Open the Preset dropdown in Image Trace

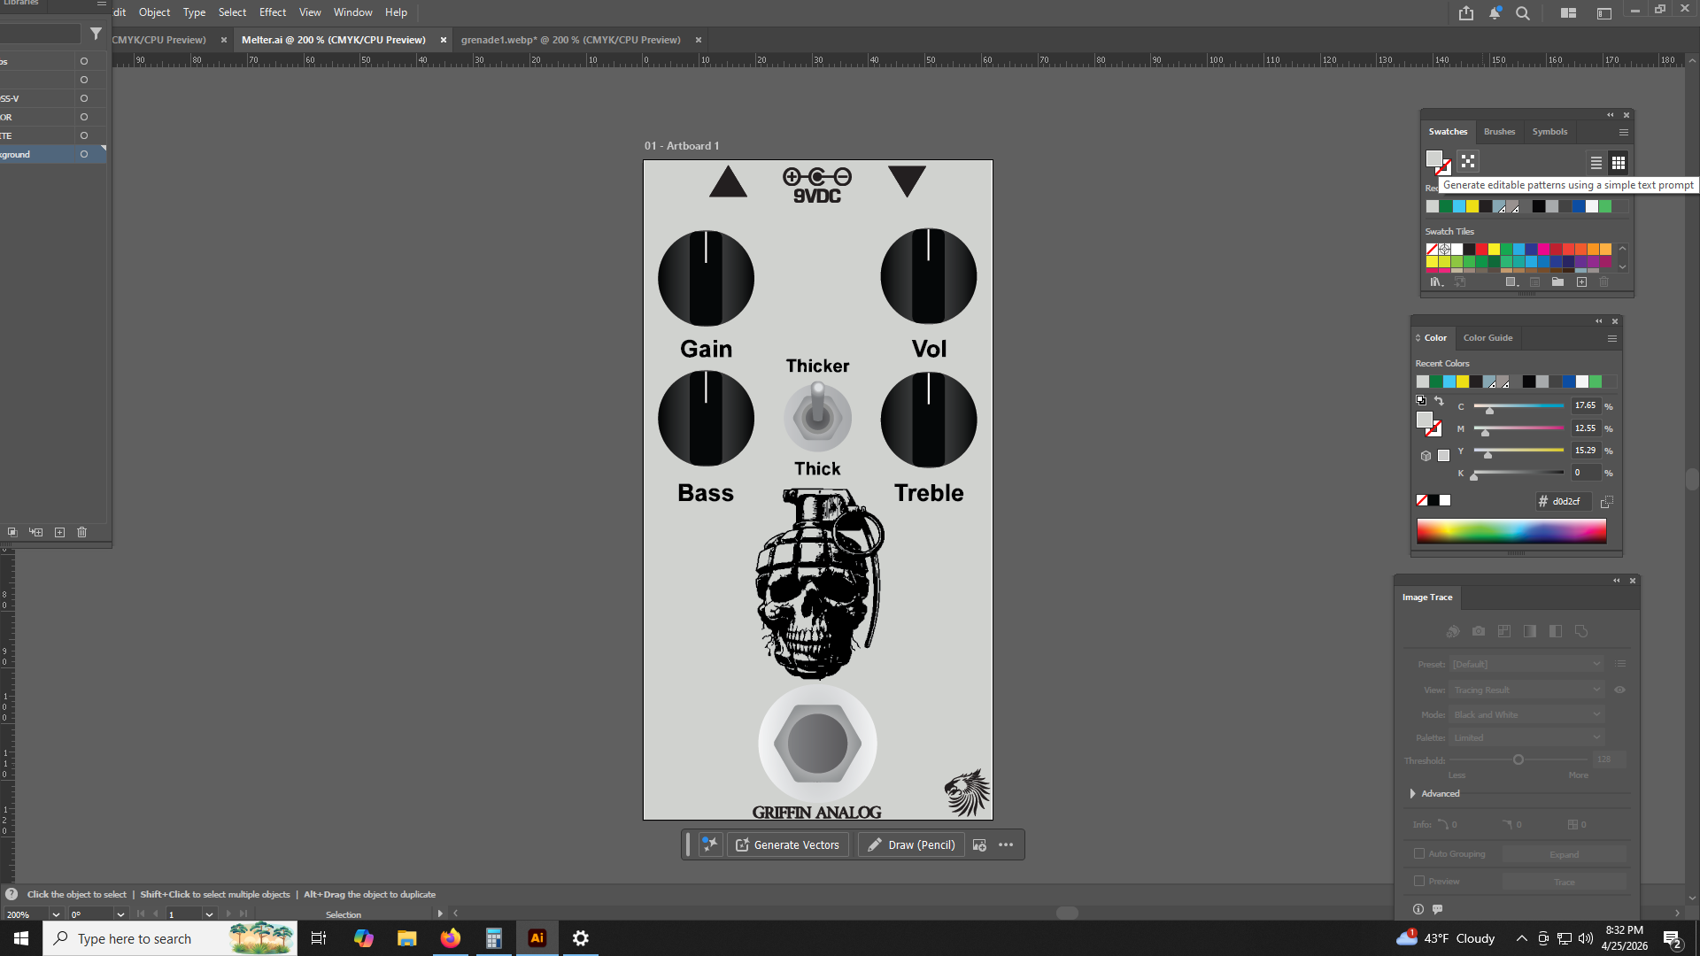click(1527, 664)
